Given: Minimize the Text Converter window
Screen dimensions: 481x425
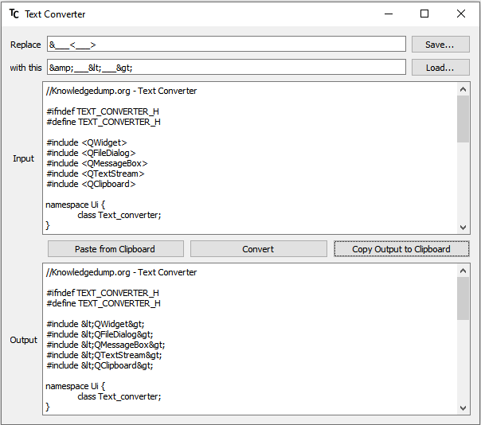Looking at the screenshot, I should click(388, 14).
